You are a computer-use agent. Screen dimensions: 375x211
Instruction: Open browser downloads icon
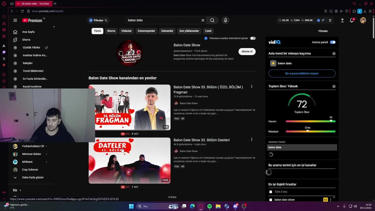click(x=365, y=11)
